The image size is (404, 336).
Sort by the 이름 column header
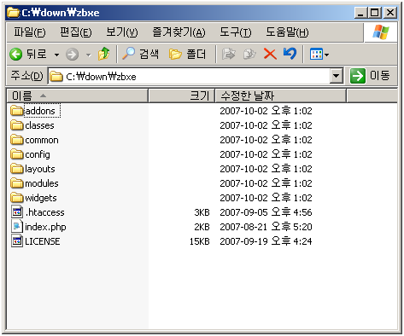(x=77, y=96)
